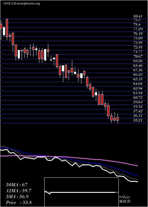Click the 50MA : 67 reading
148x207 pixels.
click(17, 185)
